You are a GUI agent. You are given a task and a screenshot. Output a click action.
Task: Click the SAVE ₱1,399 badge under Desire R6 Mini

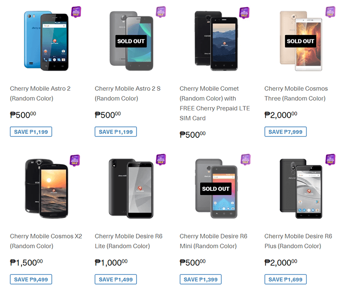[200, 279]
